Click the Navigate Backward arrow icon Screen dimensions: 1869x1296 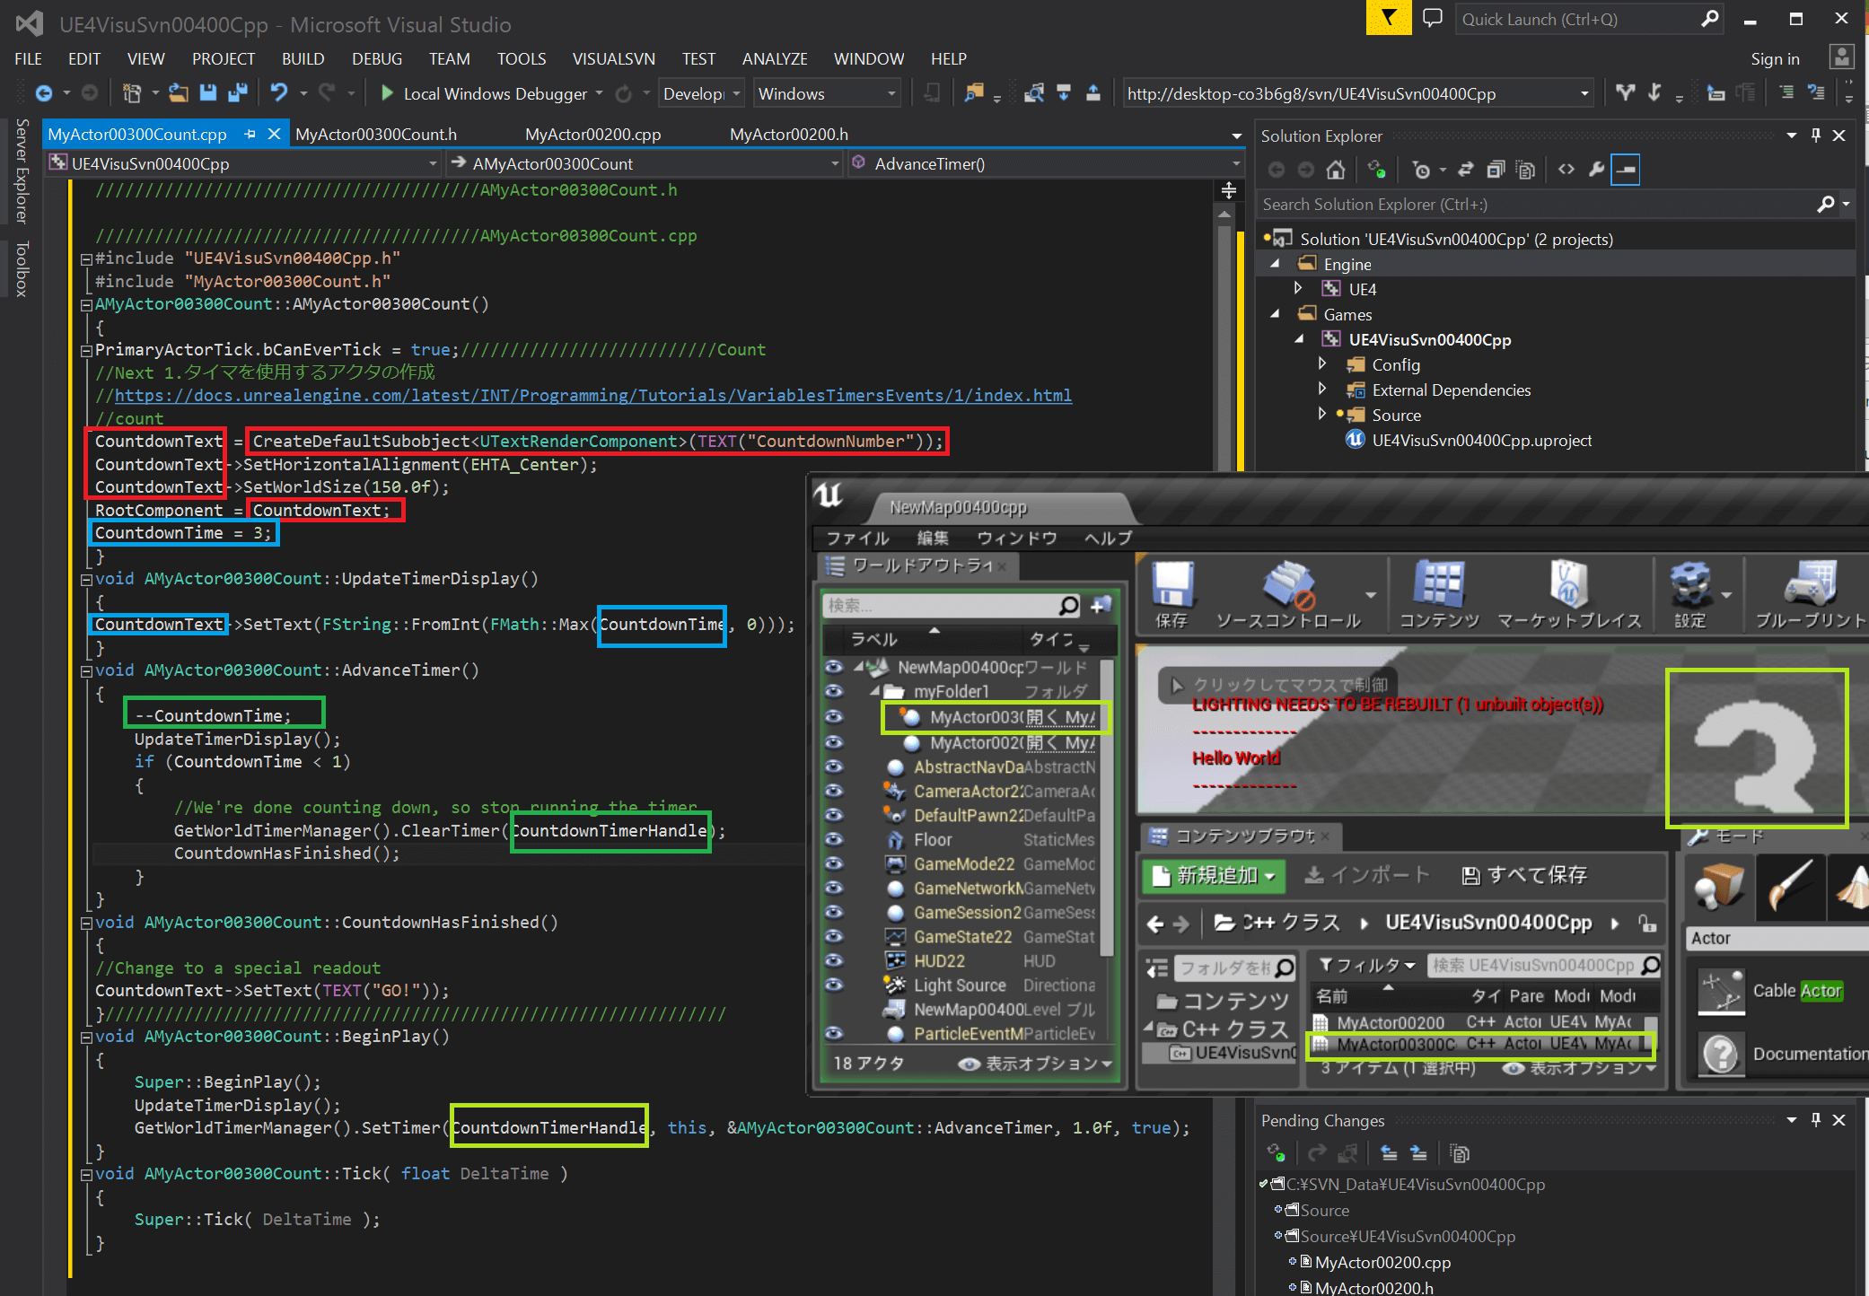click(43, 93)
